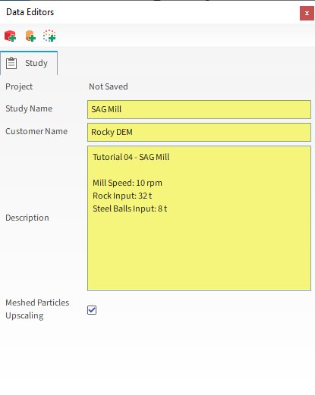Click the Data Editors panel title
315x395 pixels.
(x=30, y=12)
